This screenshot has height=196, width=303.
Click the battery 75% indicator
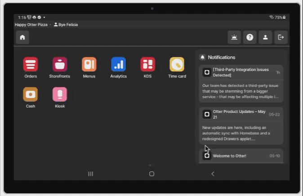280,18
